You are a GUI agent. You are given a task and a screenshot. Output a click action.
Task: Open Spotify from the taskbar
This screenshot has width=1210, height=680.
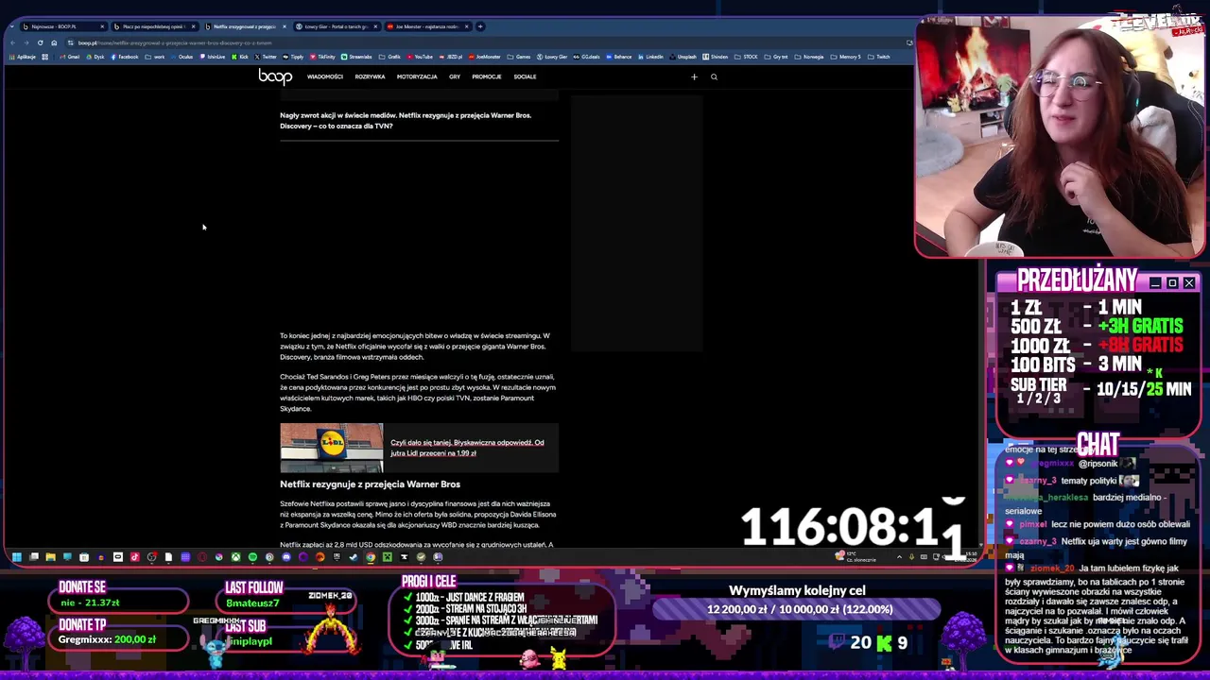(x=252, y=557)
